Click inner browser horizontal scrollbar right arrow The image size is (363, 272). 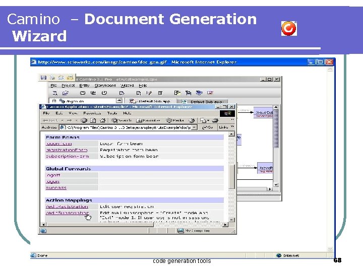225,225
